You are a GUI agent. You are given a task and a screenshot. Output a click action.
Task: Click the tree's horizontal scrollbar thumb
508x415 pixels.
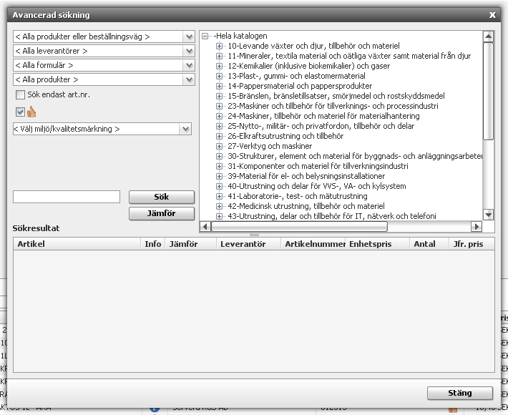tap(299, 226)
